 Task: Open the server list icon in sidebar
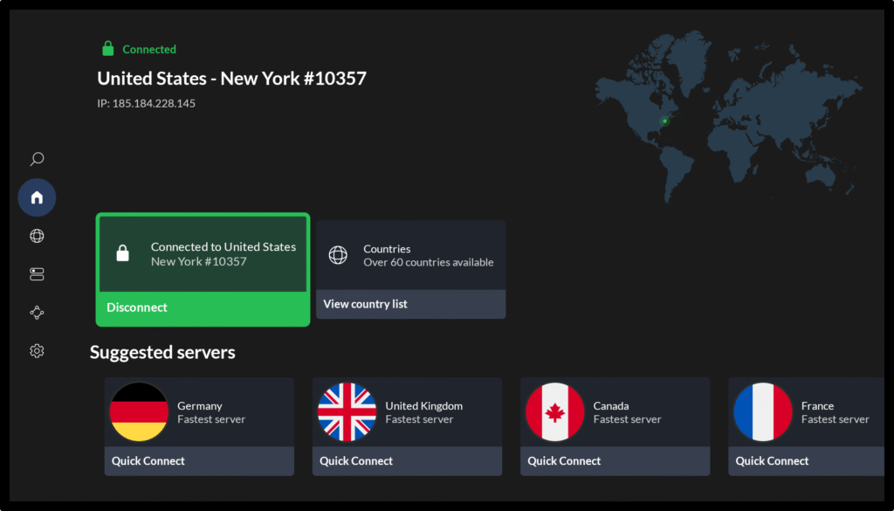click(37, 273)
